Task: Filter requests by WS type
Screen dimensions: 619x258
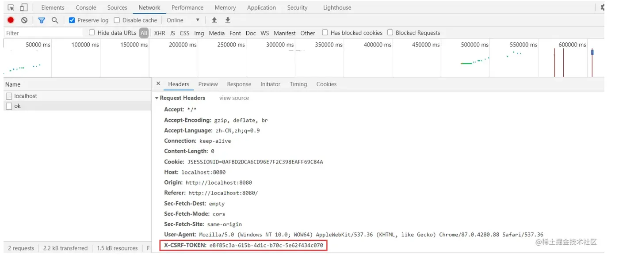Action: coord(264,33)
